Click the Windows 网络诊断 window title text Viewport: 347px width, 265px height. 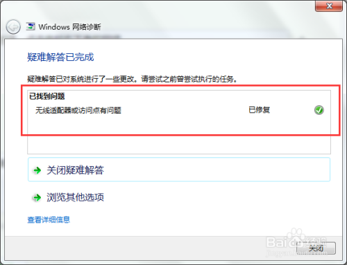tap(69, 27)
